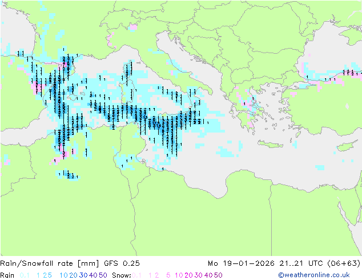The width and height of the screenshot is (362, 280).
Task: Click the Rain legend value 30
Action: click(83, 275)
